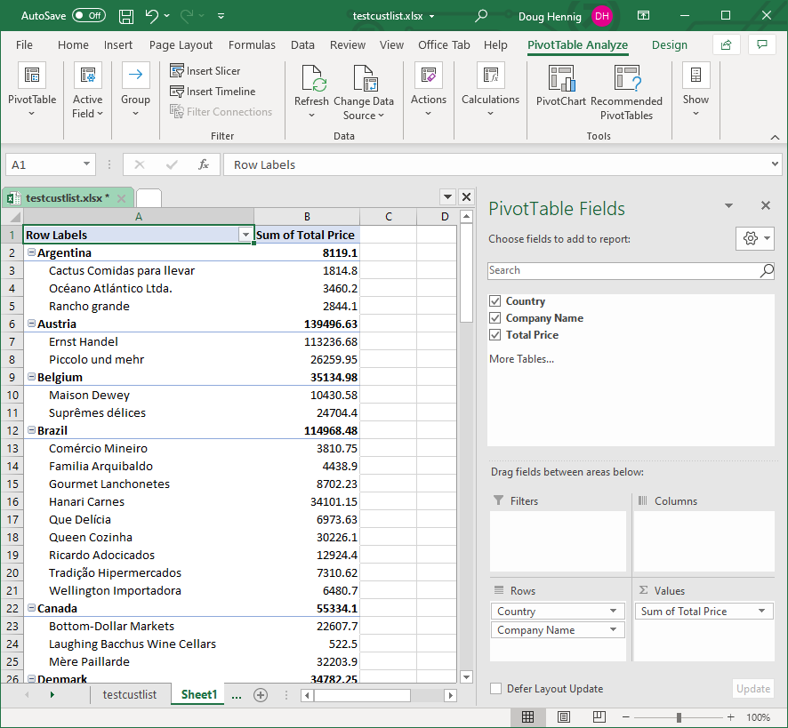Open the PivotTable Fields tools gear
788x728 pixels.
tap(754, 238)
